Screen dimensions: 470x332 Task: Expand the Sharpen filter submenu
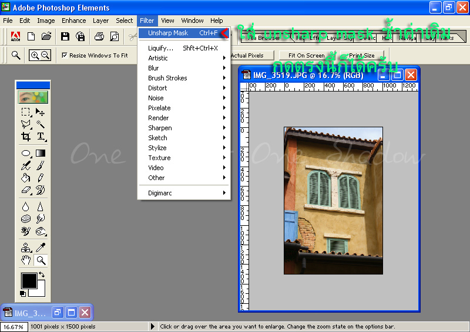pyautogui.click(x=184, y=128)
